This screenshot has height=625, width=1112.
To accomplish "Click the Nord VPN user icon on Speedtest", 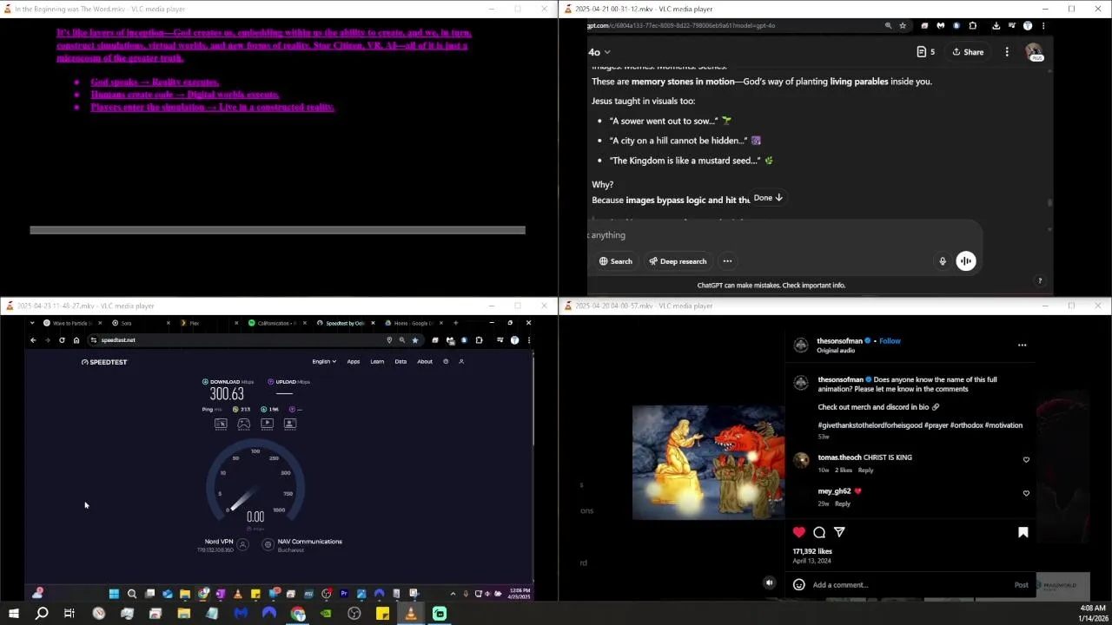I will [242, 545].
